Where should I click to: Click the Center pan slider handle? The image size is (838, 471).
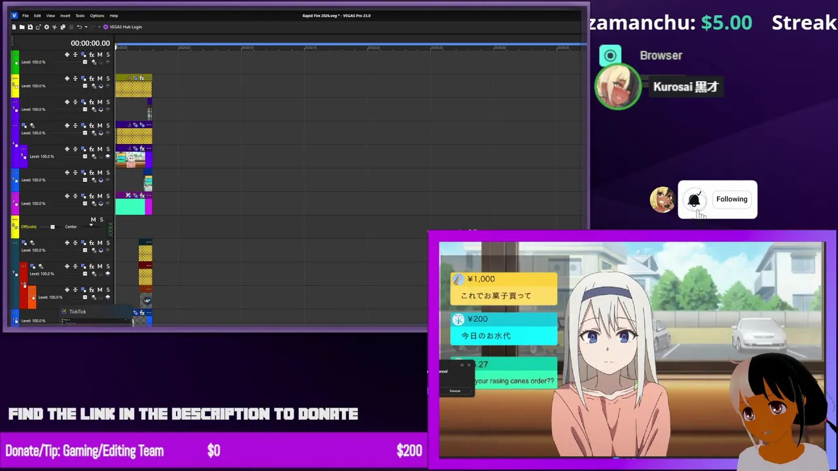[x=91, y=225]
